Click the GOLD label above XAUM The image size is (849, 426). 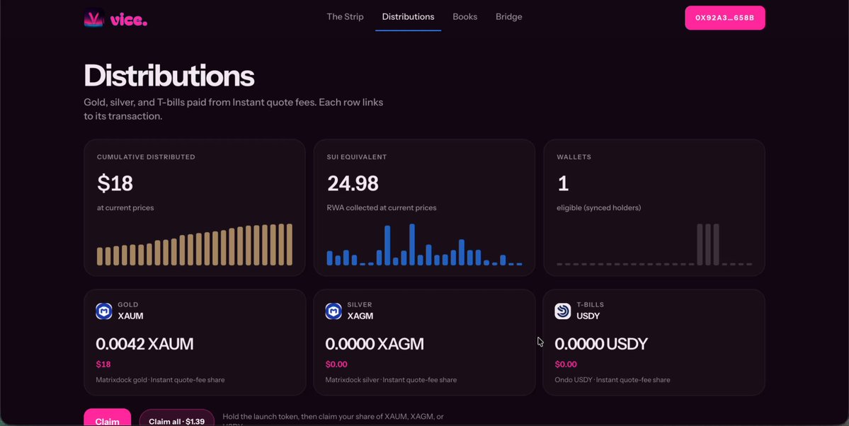click(128, 305)
